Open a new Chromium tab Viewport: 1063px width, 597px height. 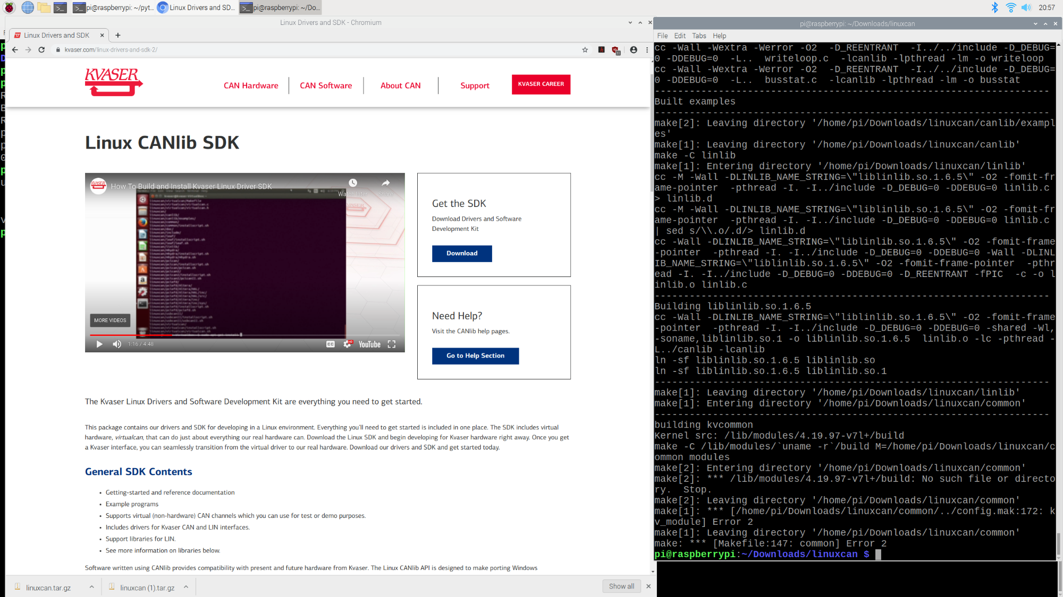(118, 35)
